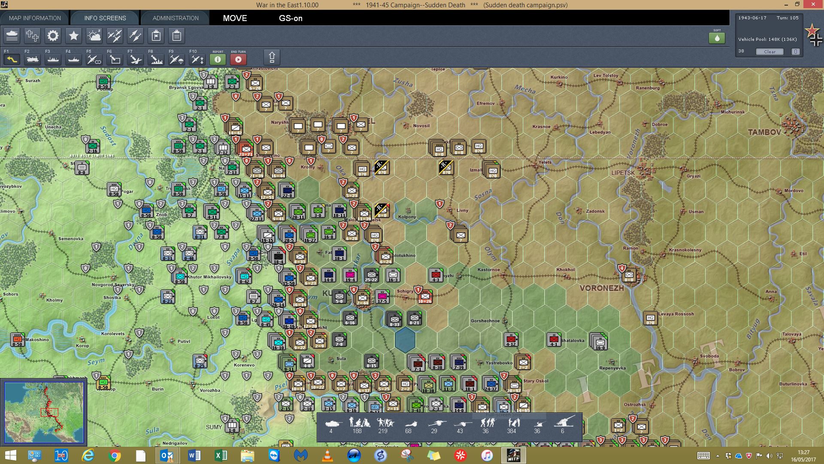Switch to the ADMINISTRATION tab
The width and height of the screenshot is (824, 464).
click(176, 18)
